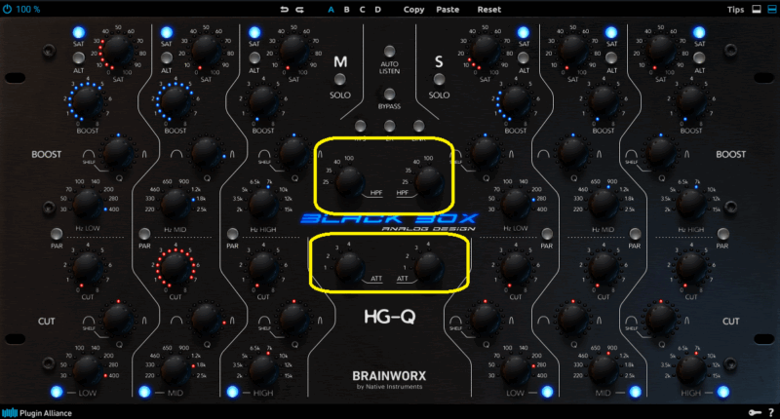
Task: Click the Hz MID boost frequency knob on the left
Action: [x=175, y=204]
